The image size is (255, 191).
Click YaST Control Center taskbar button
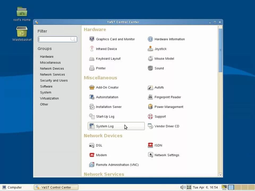(x=56, y=187)
